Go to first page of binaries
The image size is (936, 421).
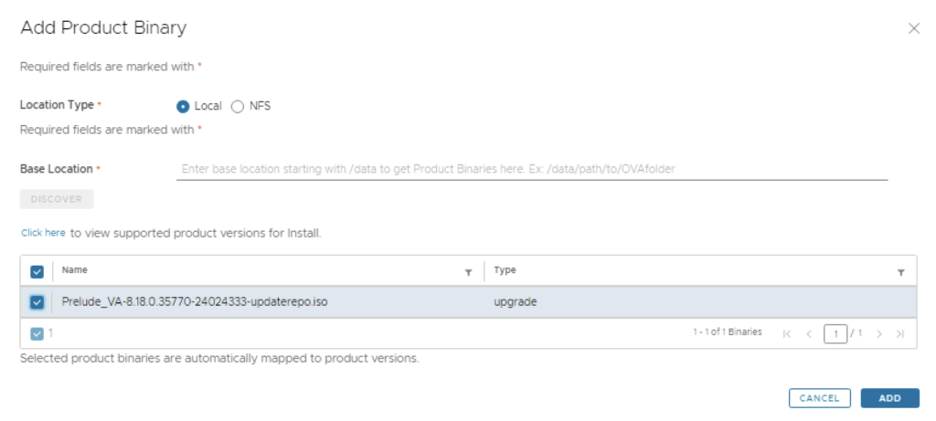click(787, 333)
